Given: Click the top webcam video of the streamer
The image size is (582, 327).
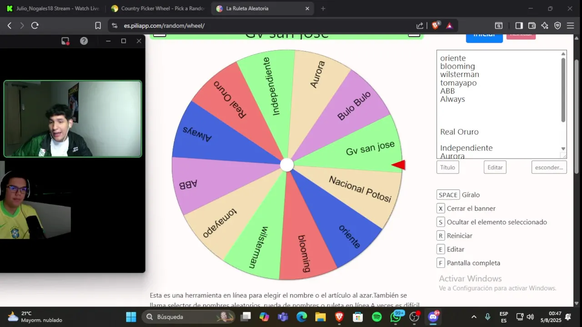Looking at the screenshot, I should [73, 119].
